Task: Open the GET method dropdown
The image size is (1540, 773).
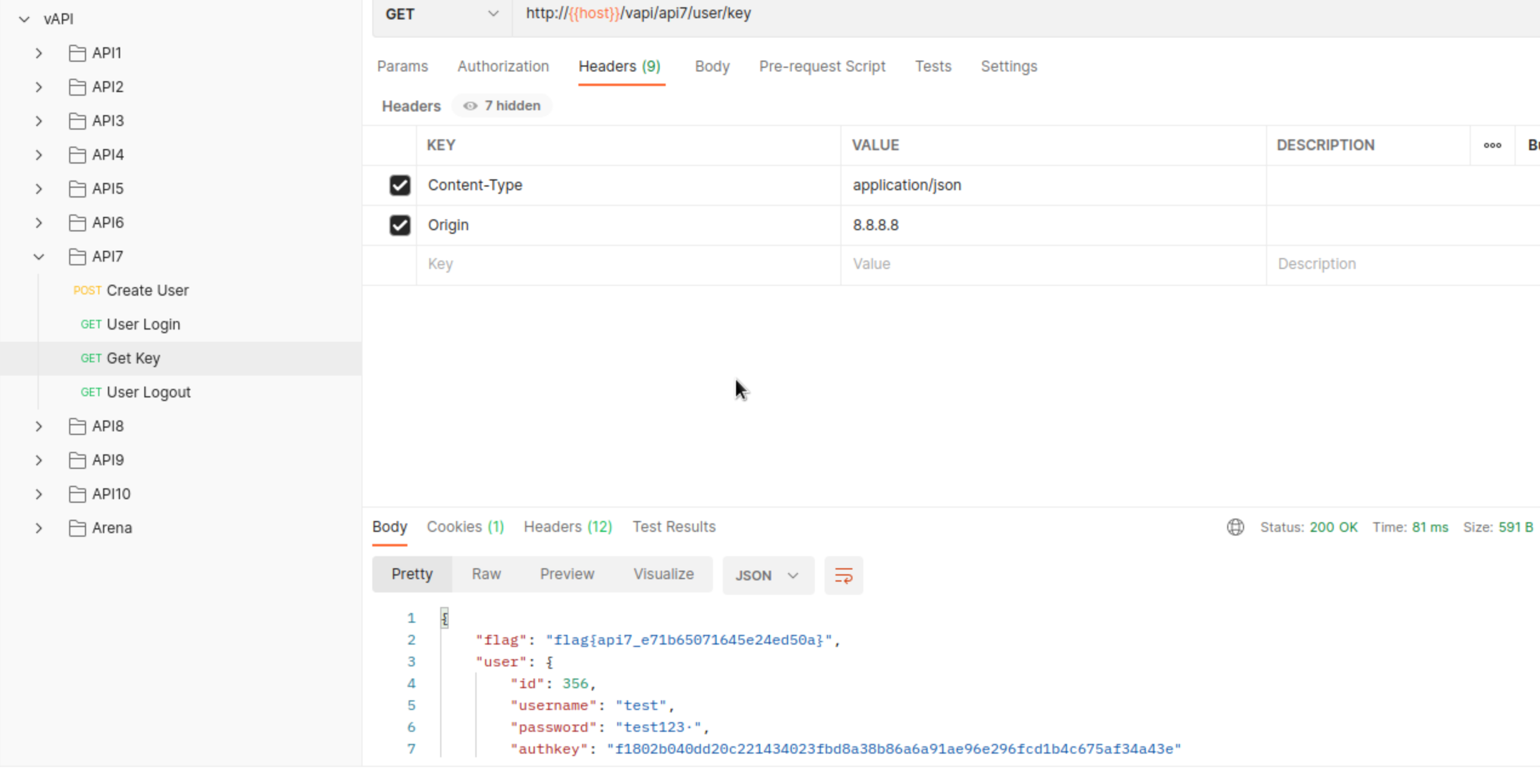Action: [442, 14]
